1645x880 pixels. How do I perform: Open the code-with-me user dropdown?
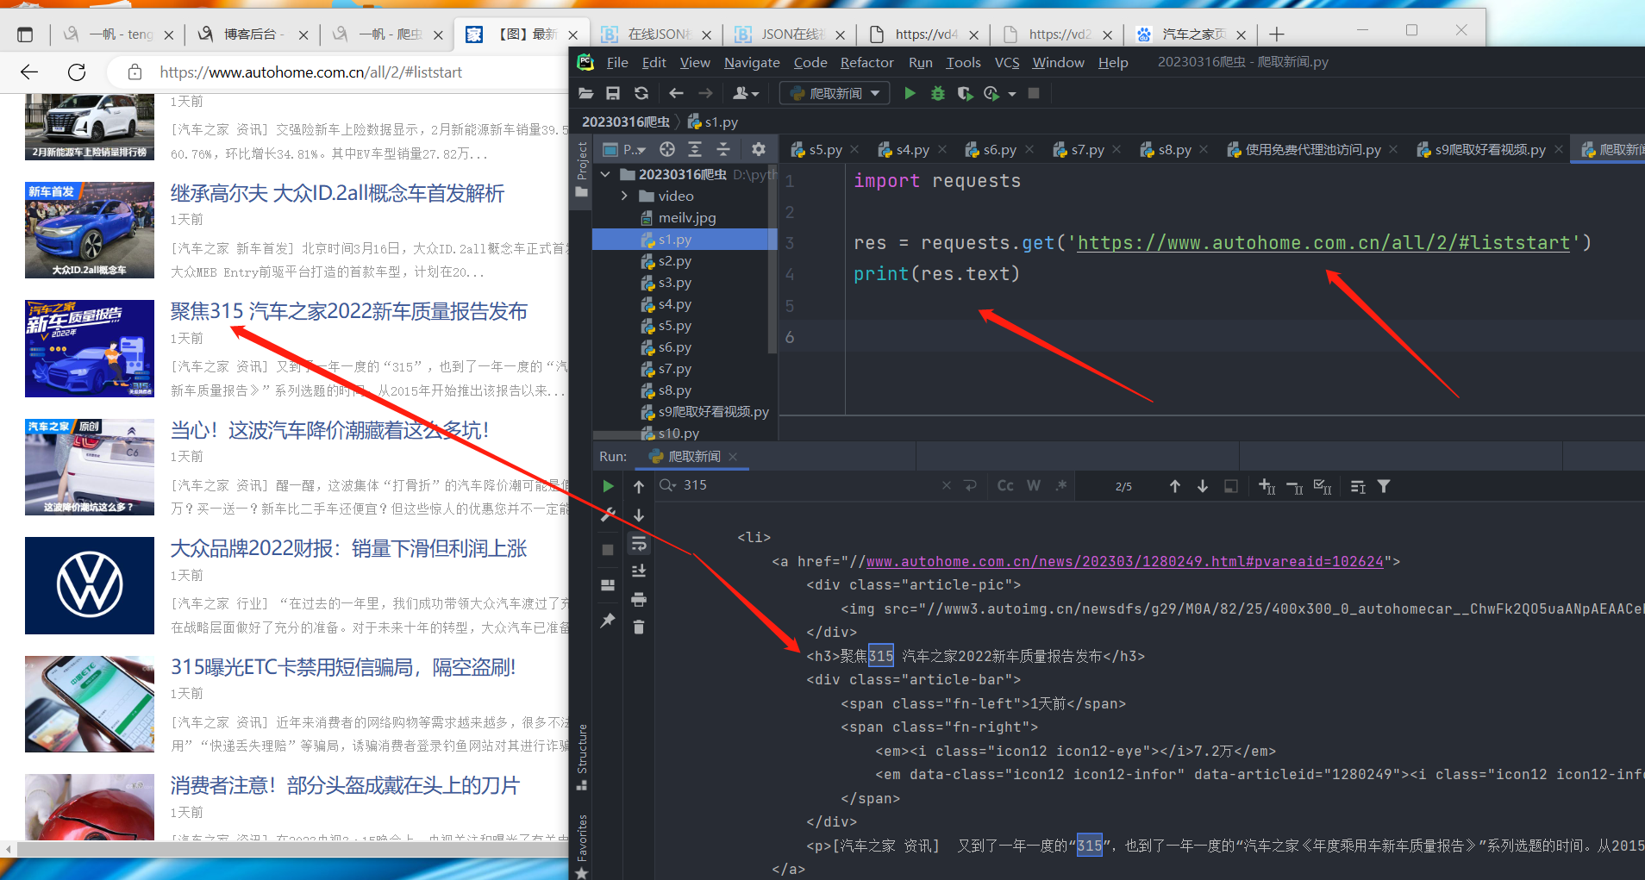click(x=746, y=93)
